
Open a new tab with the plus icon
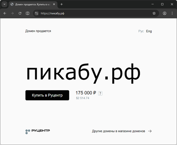61,4
